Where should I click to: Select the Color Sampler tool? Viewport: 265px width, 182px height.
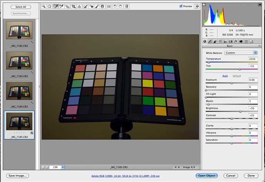click(61, 7)
